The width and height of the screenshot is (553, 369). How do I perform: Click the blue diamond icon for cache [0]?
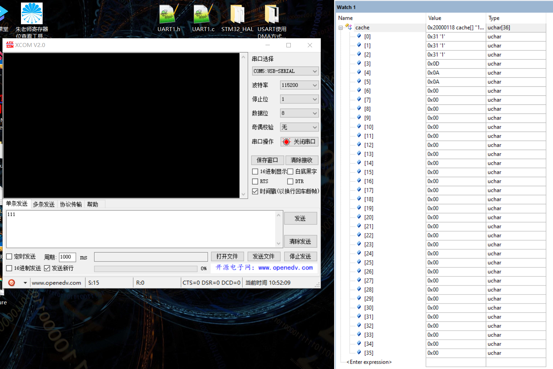point(359,36)
